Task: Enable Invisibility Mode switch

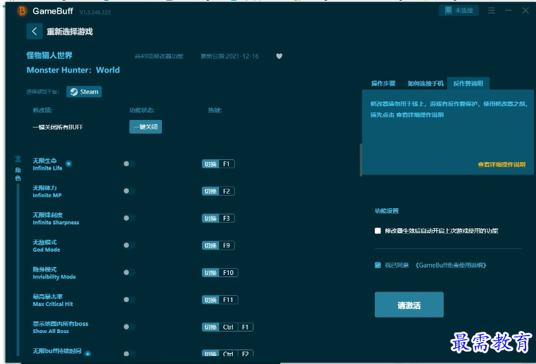Action: (130, 272)
